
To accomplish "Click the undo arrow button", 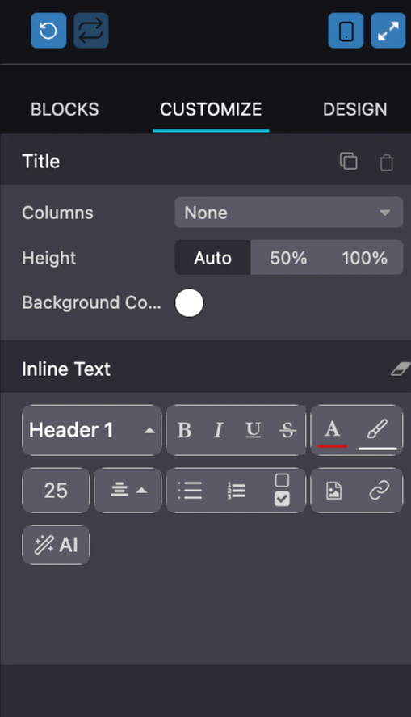I will tap(48, 31).
